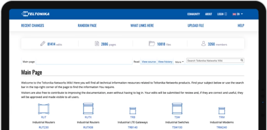Select the Read tab
Viewport: 267px width, 130px height.
136,62
